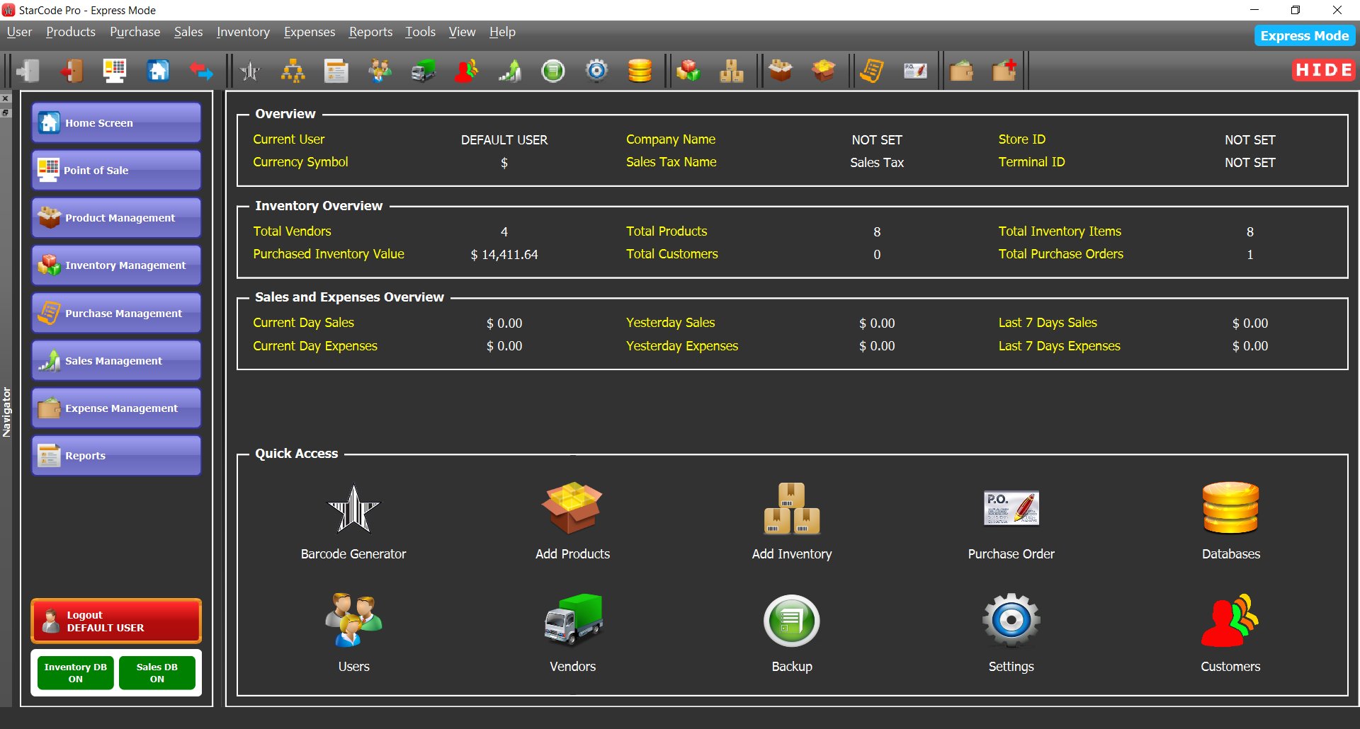Open the Tools menu
The height and width of the screenshot is (729, 1360).
[x=419, y=32]
